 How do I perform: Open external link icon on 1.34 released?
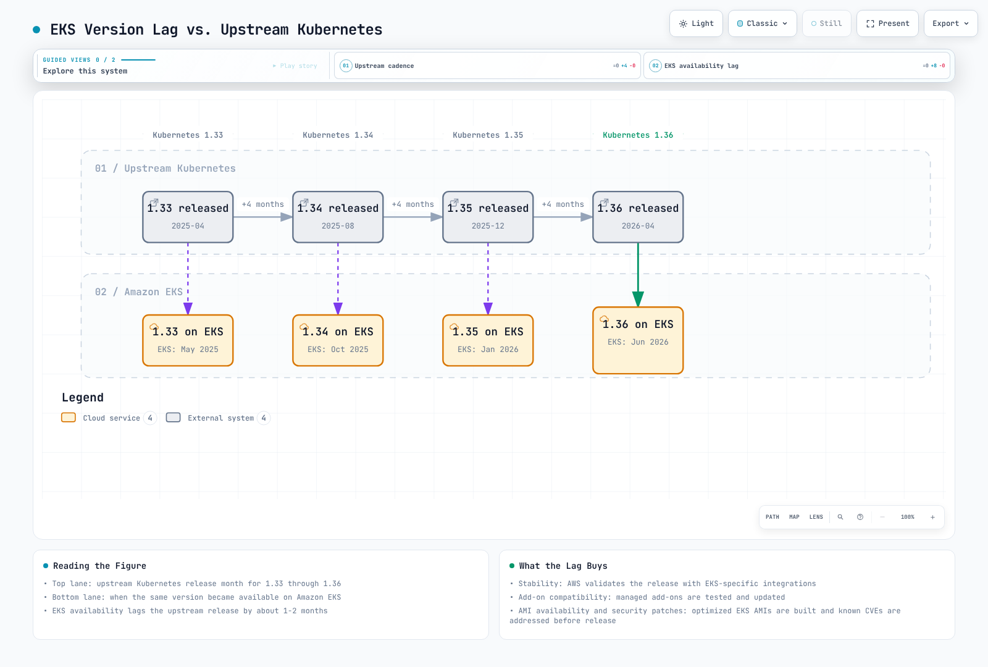[304, 203]
